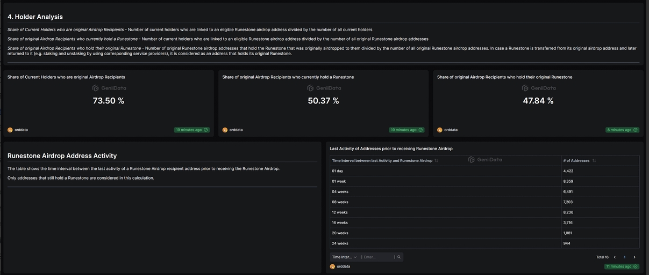Sort table by Time Interval column
Viewport: 649px width, 275px height.
point(436,161)
